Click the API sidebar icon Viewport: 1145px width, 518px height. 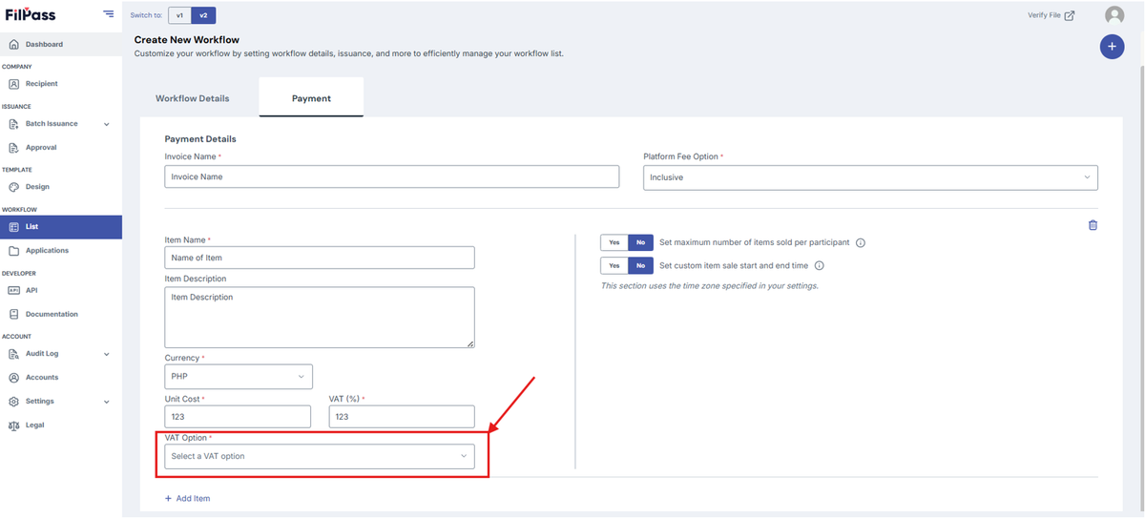click(x=13, y=290)
